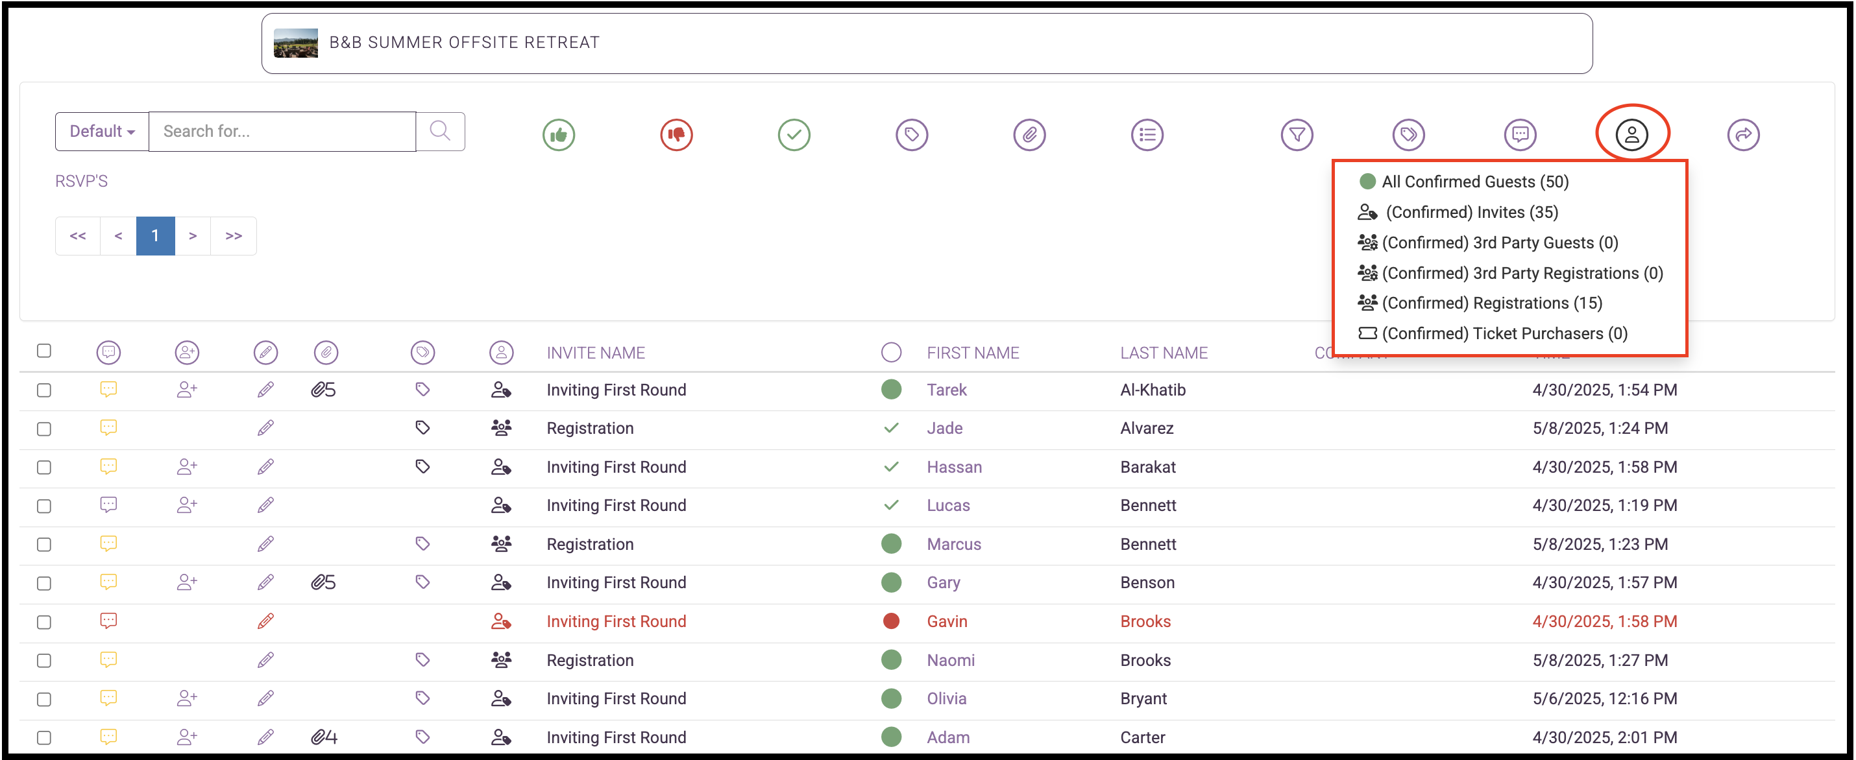This screenshot has width=1856, height=760.
Task: Click the green checkmark circle toolbar icon
Action: click(x=794, y=135)
